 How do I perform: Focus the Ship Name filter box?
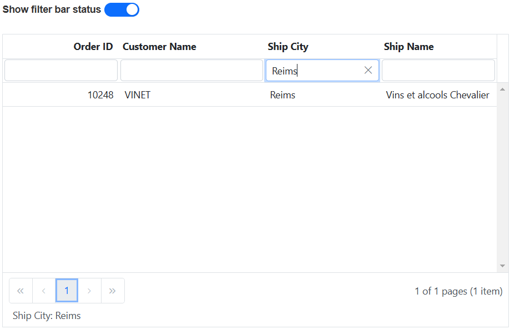438,71
